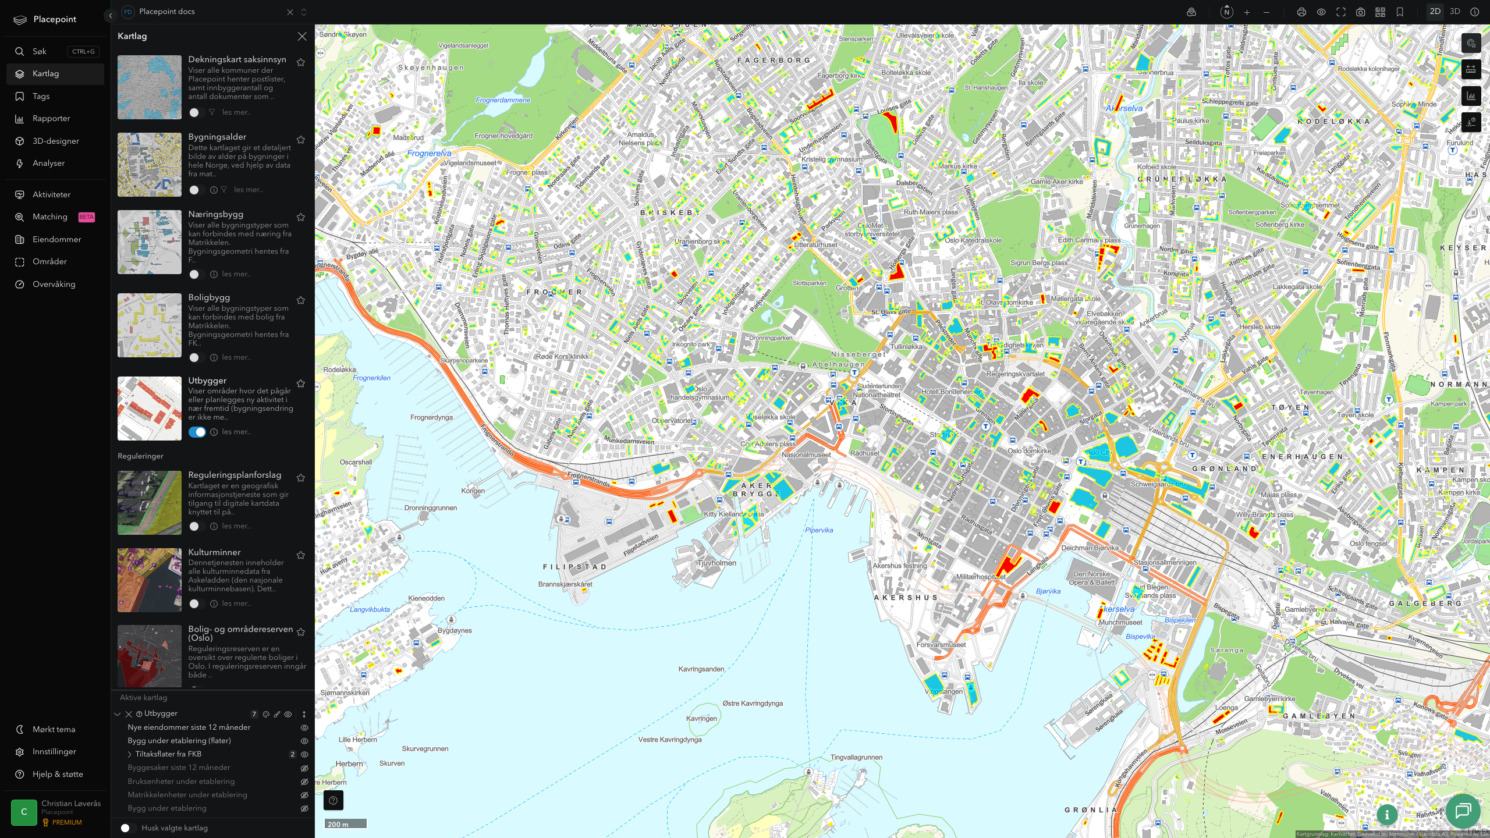Image resolution: width=1490 pixels, height=838 pixels.
Task: Open the info icon in the top toolbar
Action: click(1474, 12)
